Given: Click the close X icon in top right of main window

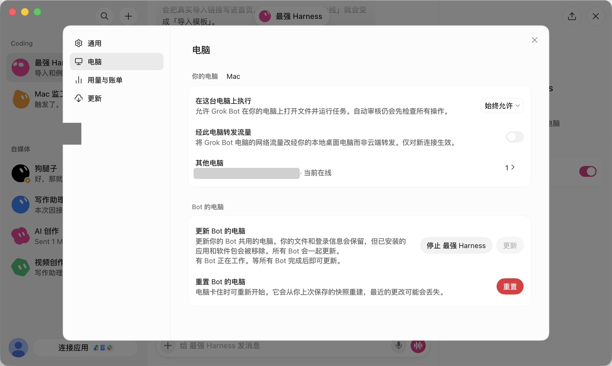Looking at the screenshot, I should [596, 16].
